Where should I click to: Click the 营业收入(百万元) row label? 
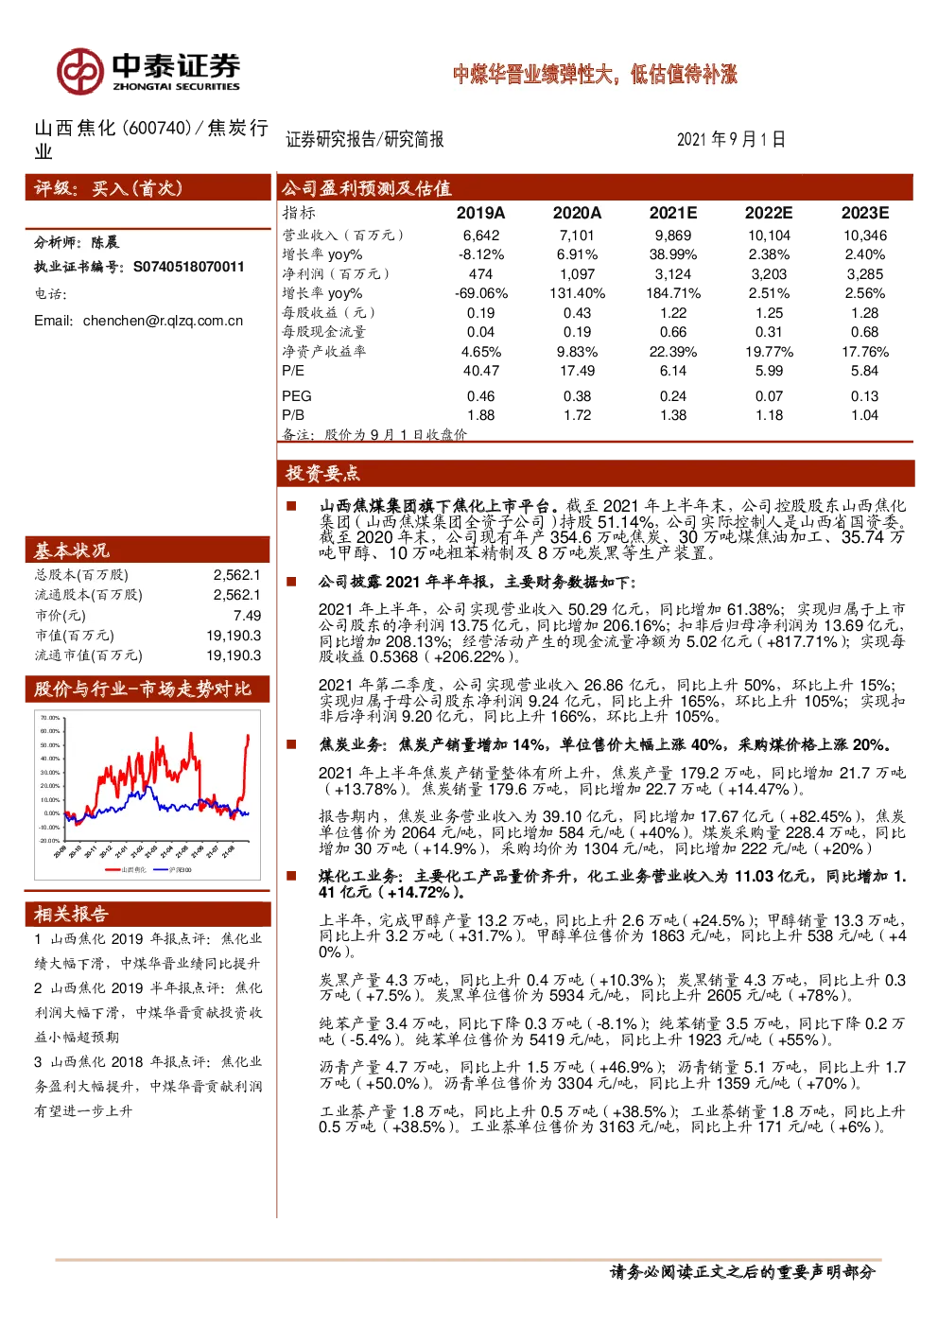[x=343, y=236]
